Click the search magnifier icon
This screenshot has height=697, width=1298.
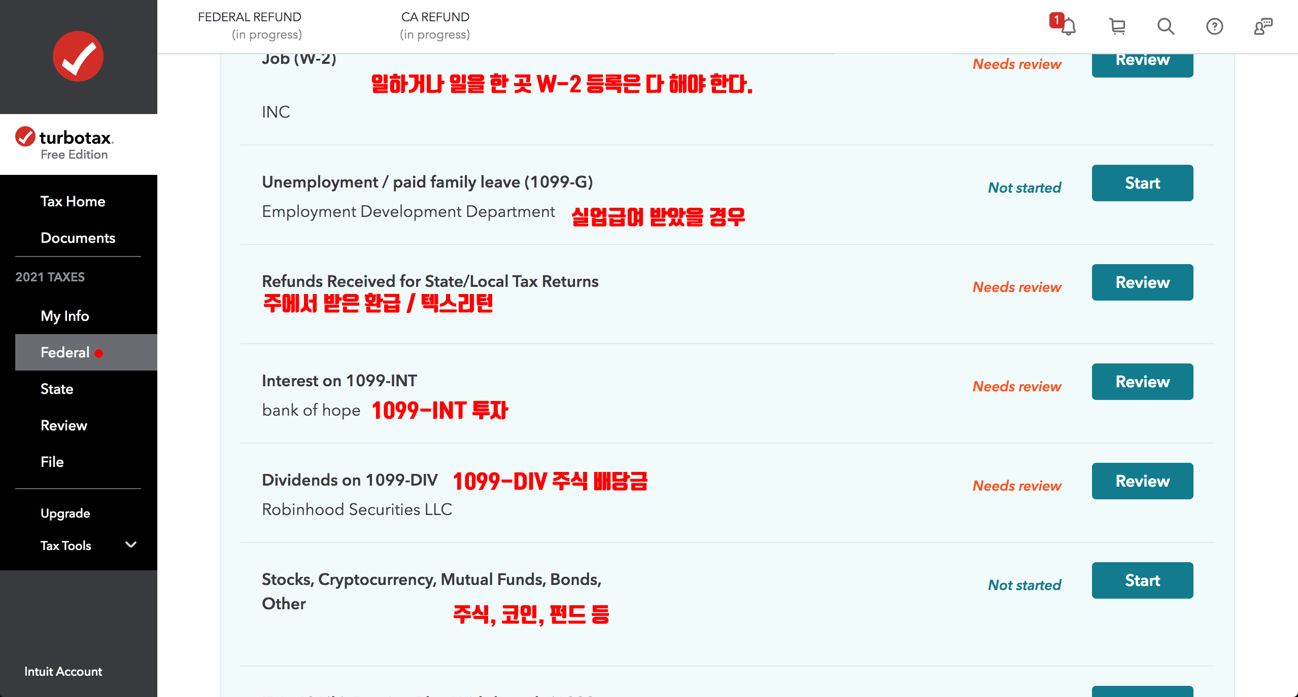(1166, 26)
